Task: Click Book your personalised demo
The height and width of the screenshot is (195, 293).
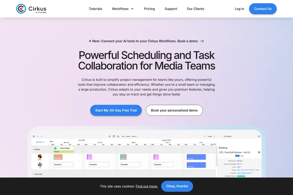Action: click(x=174, y=110)
